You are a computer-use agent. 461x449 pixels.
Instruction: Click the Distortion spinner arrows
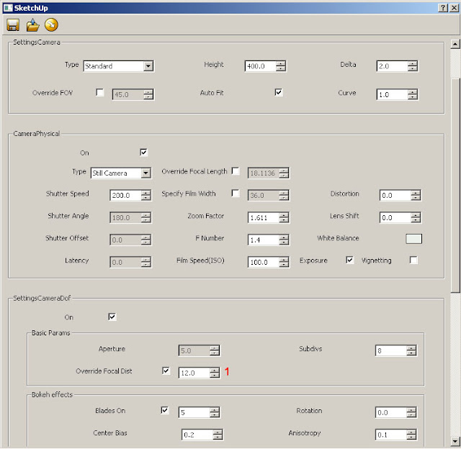coord(416,195)
